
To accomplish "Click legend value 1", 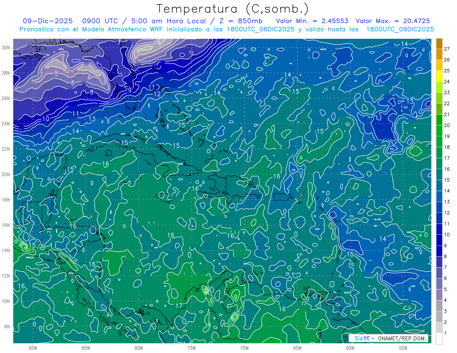I will (446, 333).
